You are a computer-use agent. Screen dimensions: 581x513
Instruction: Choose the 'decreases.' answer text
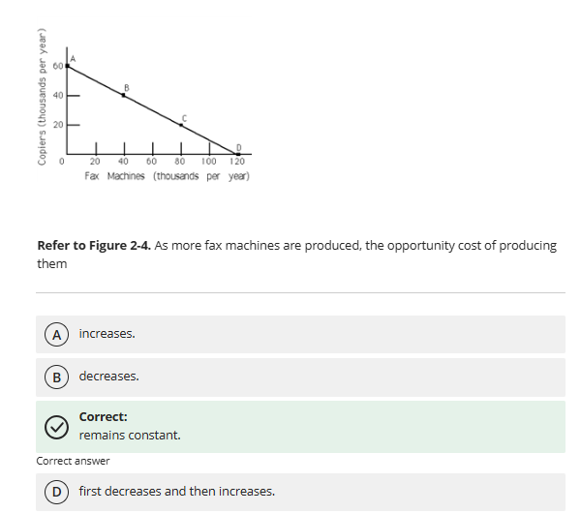pyautogui.click(x=108, y=376)
